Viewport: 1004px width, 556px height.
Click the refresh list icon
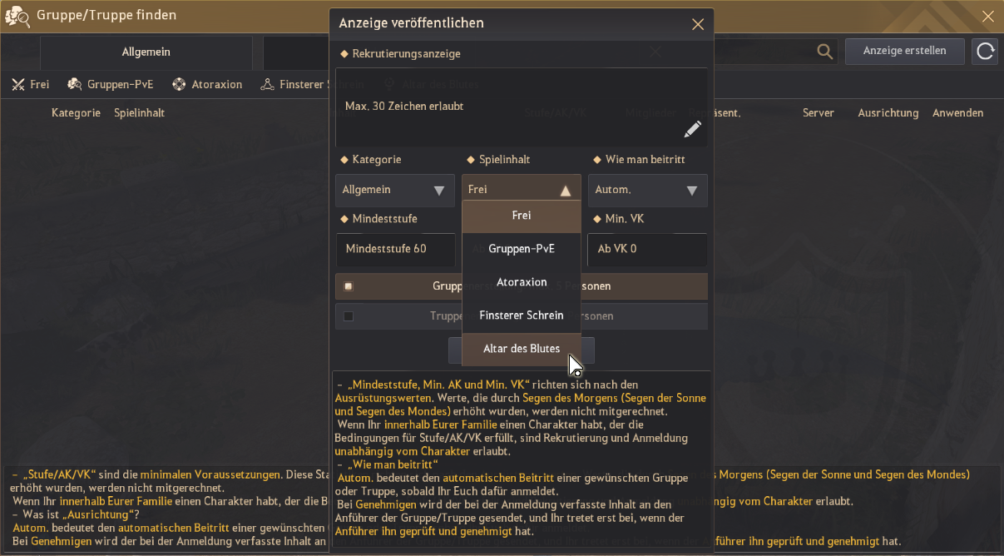[985, 52]
